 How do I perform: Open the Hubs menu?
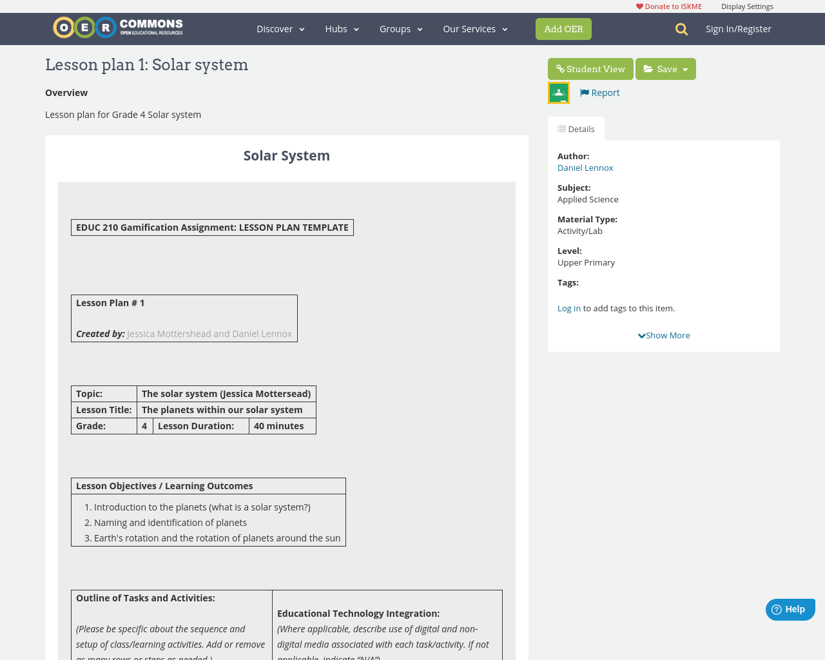342,28
